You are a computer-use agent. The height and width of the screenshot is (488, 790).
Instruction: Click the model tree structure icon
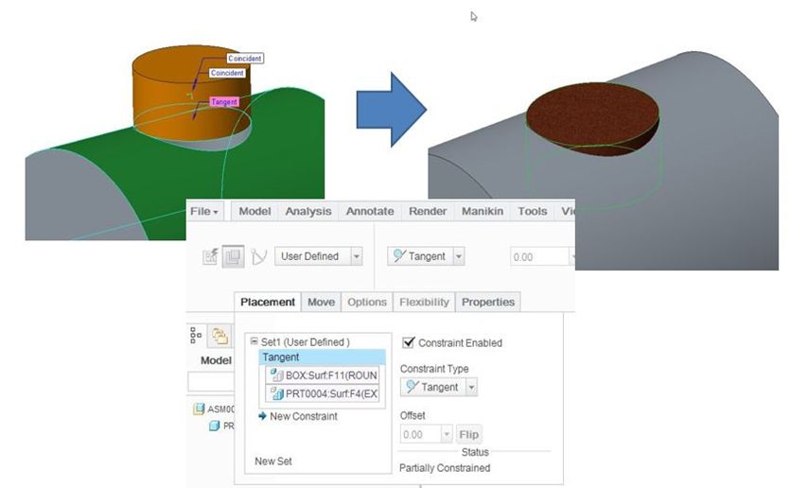[196, 335]
